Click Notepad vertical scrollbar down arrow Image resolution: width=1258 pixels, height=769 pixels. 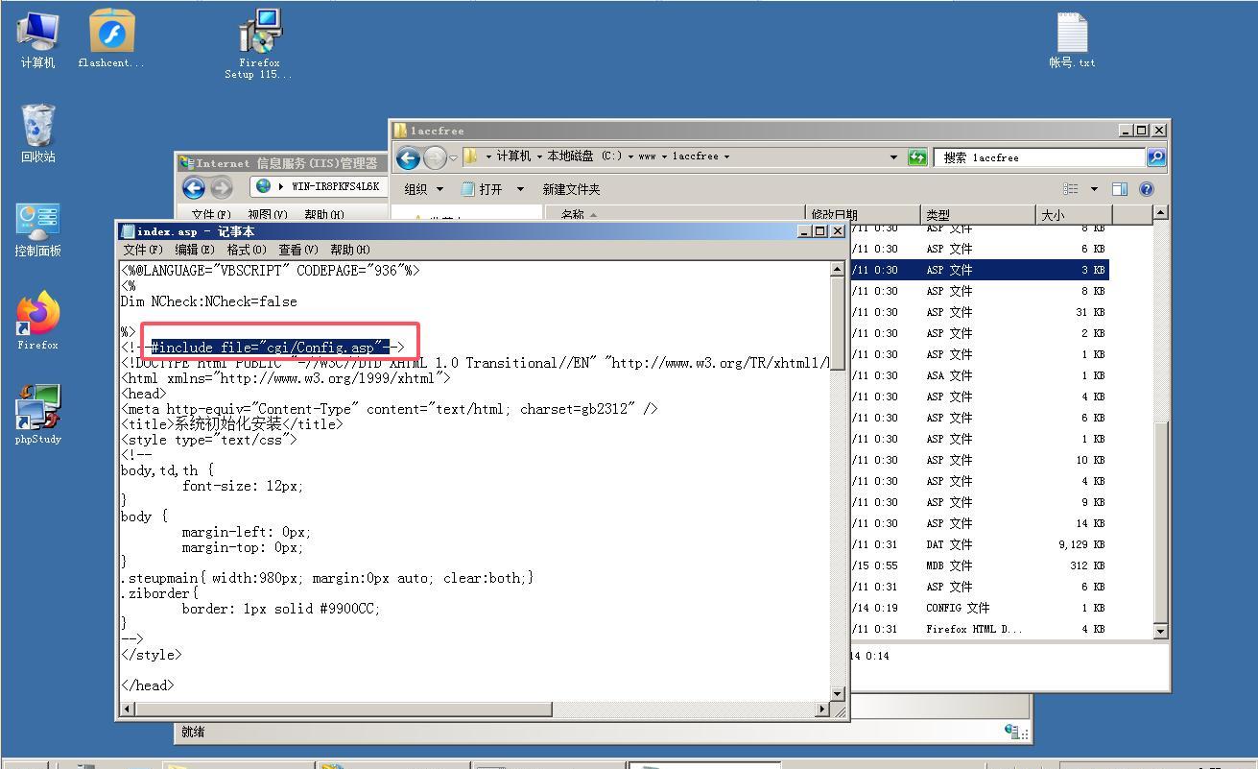(x=837, y=693)
